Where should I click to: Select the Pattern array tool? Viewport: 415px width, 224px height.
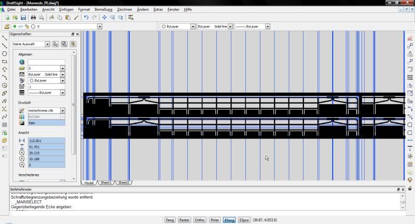(410, 77)
